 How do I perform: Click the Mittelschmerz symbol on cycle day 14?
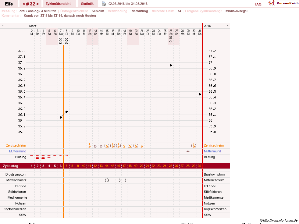107,180
